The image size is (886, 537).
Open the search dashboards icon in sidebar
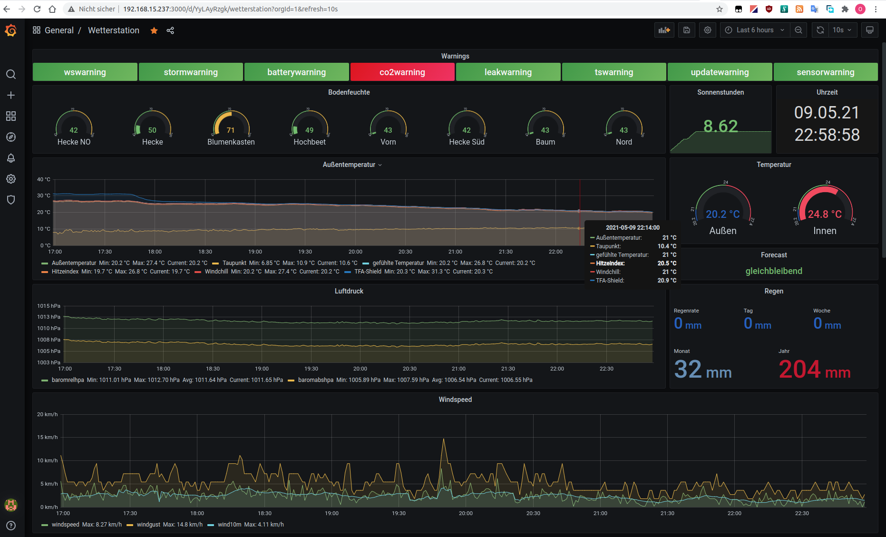(11, 74)
